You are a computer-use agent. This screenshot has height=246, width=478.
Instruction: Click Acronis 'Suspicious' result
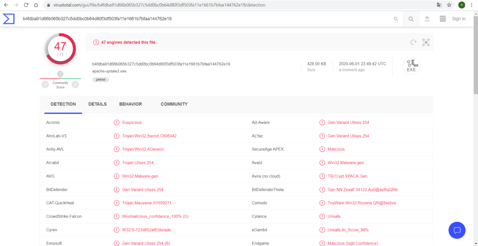(132, 122)
